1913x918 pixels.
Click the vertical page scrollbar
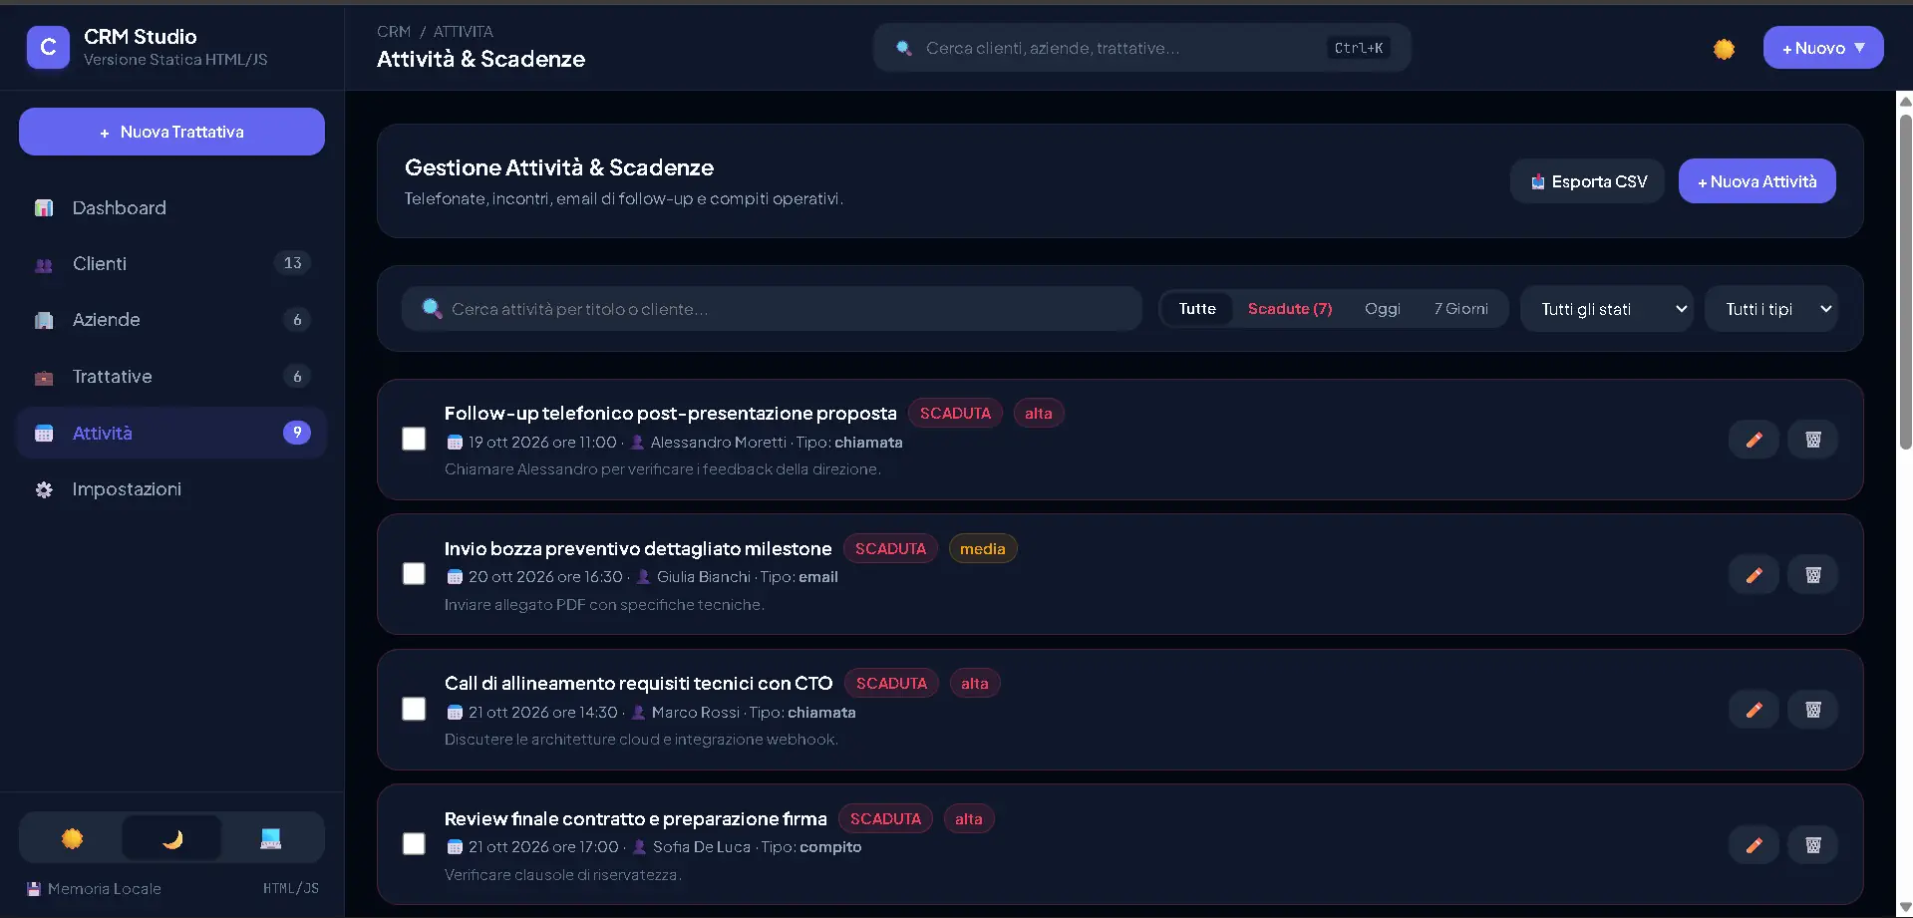click(1905, 282)
